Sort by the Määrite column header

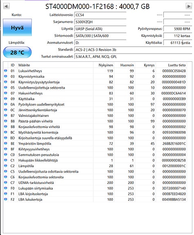[x=55, y=65]
